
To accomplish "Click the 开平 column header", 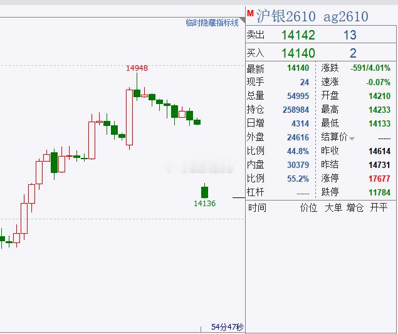I will click(379, 207).
